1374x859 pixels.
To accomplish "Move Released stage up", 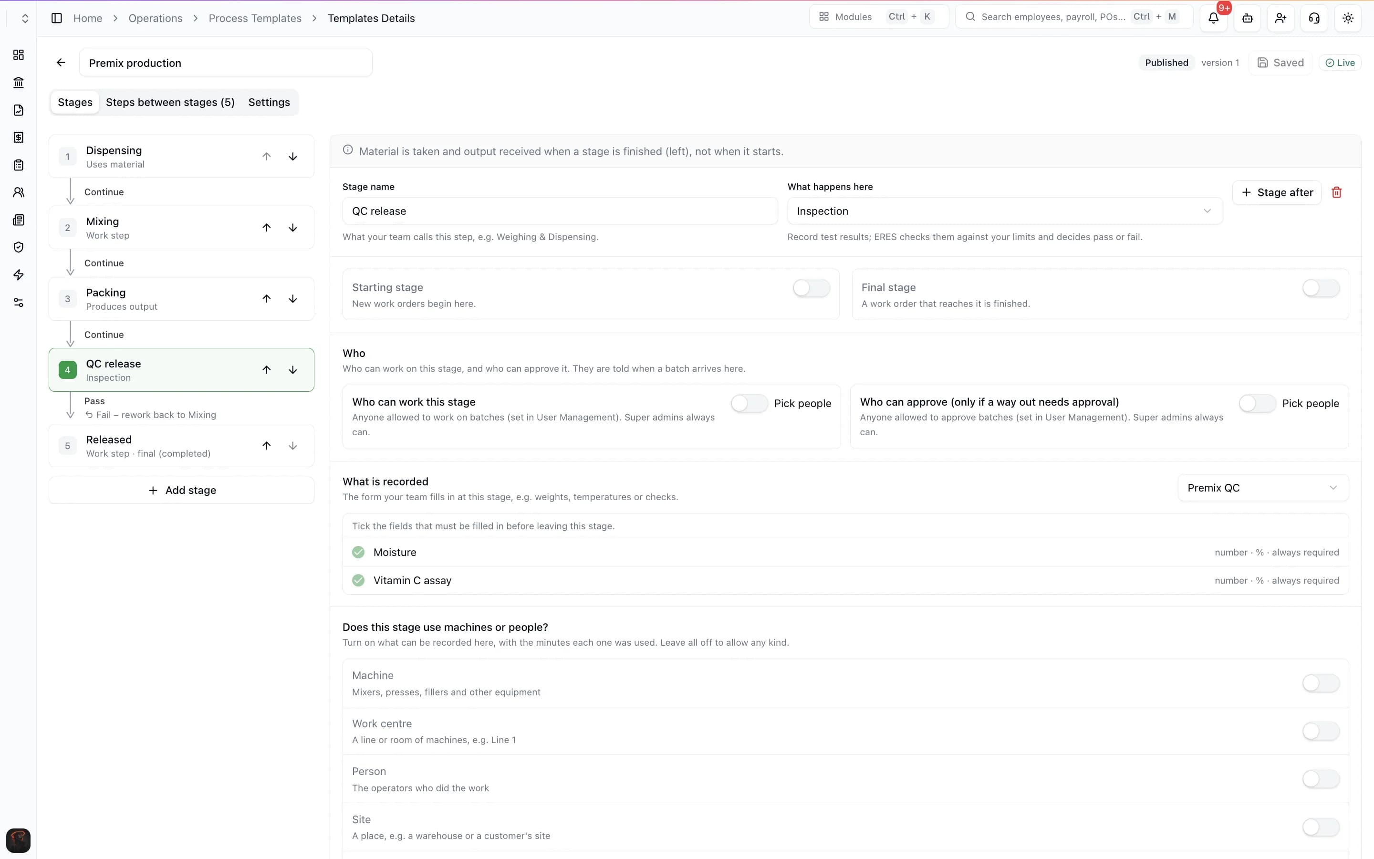I will 266,446.
